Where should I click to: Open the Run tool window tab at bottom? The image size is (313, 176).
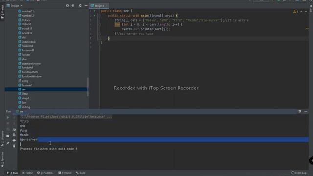tap(12, 173)
